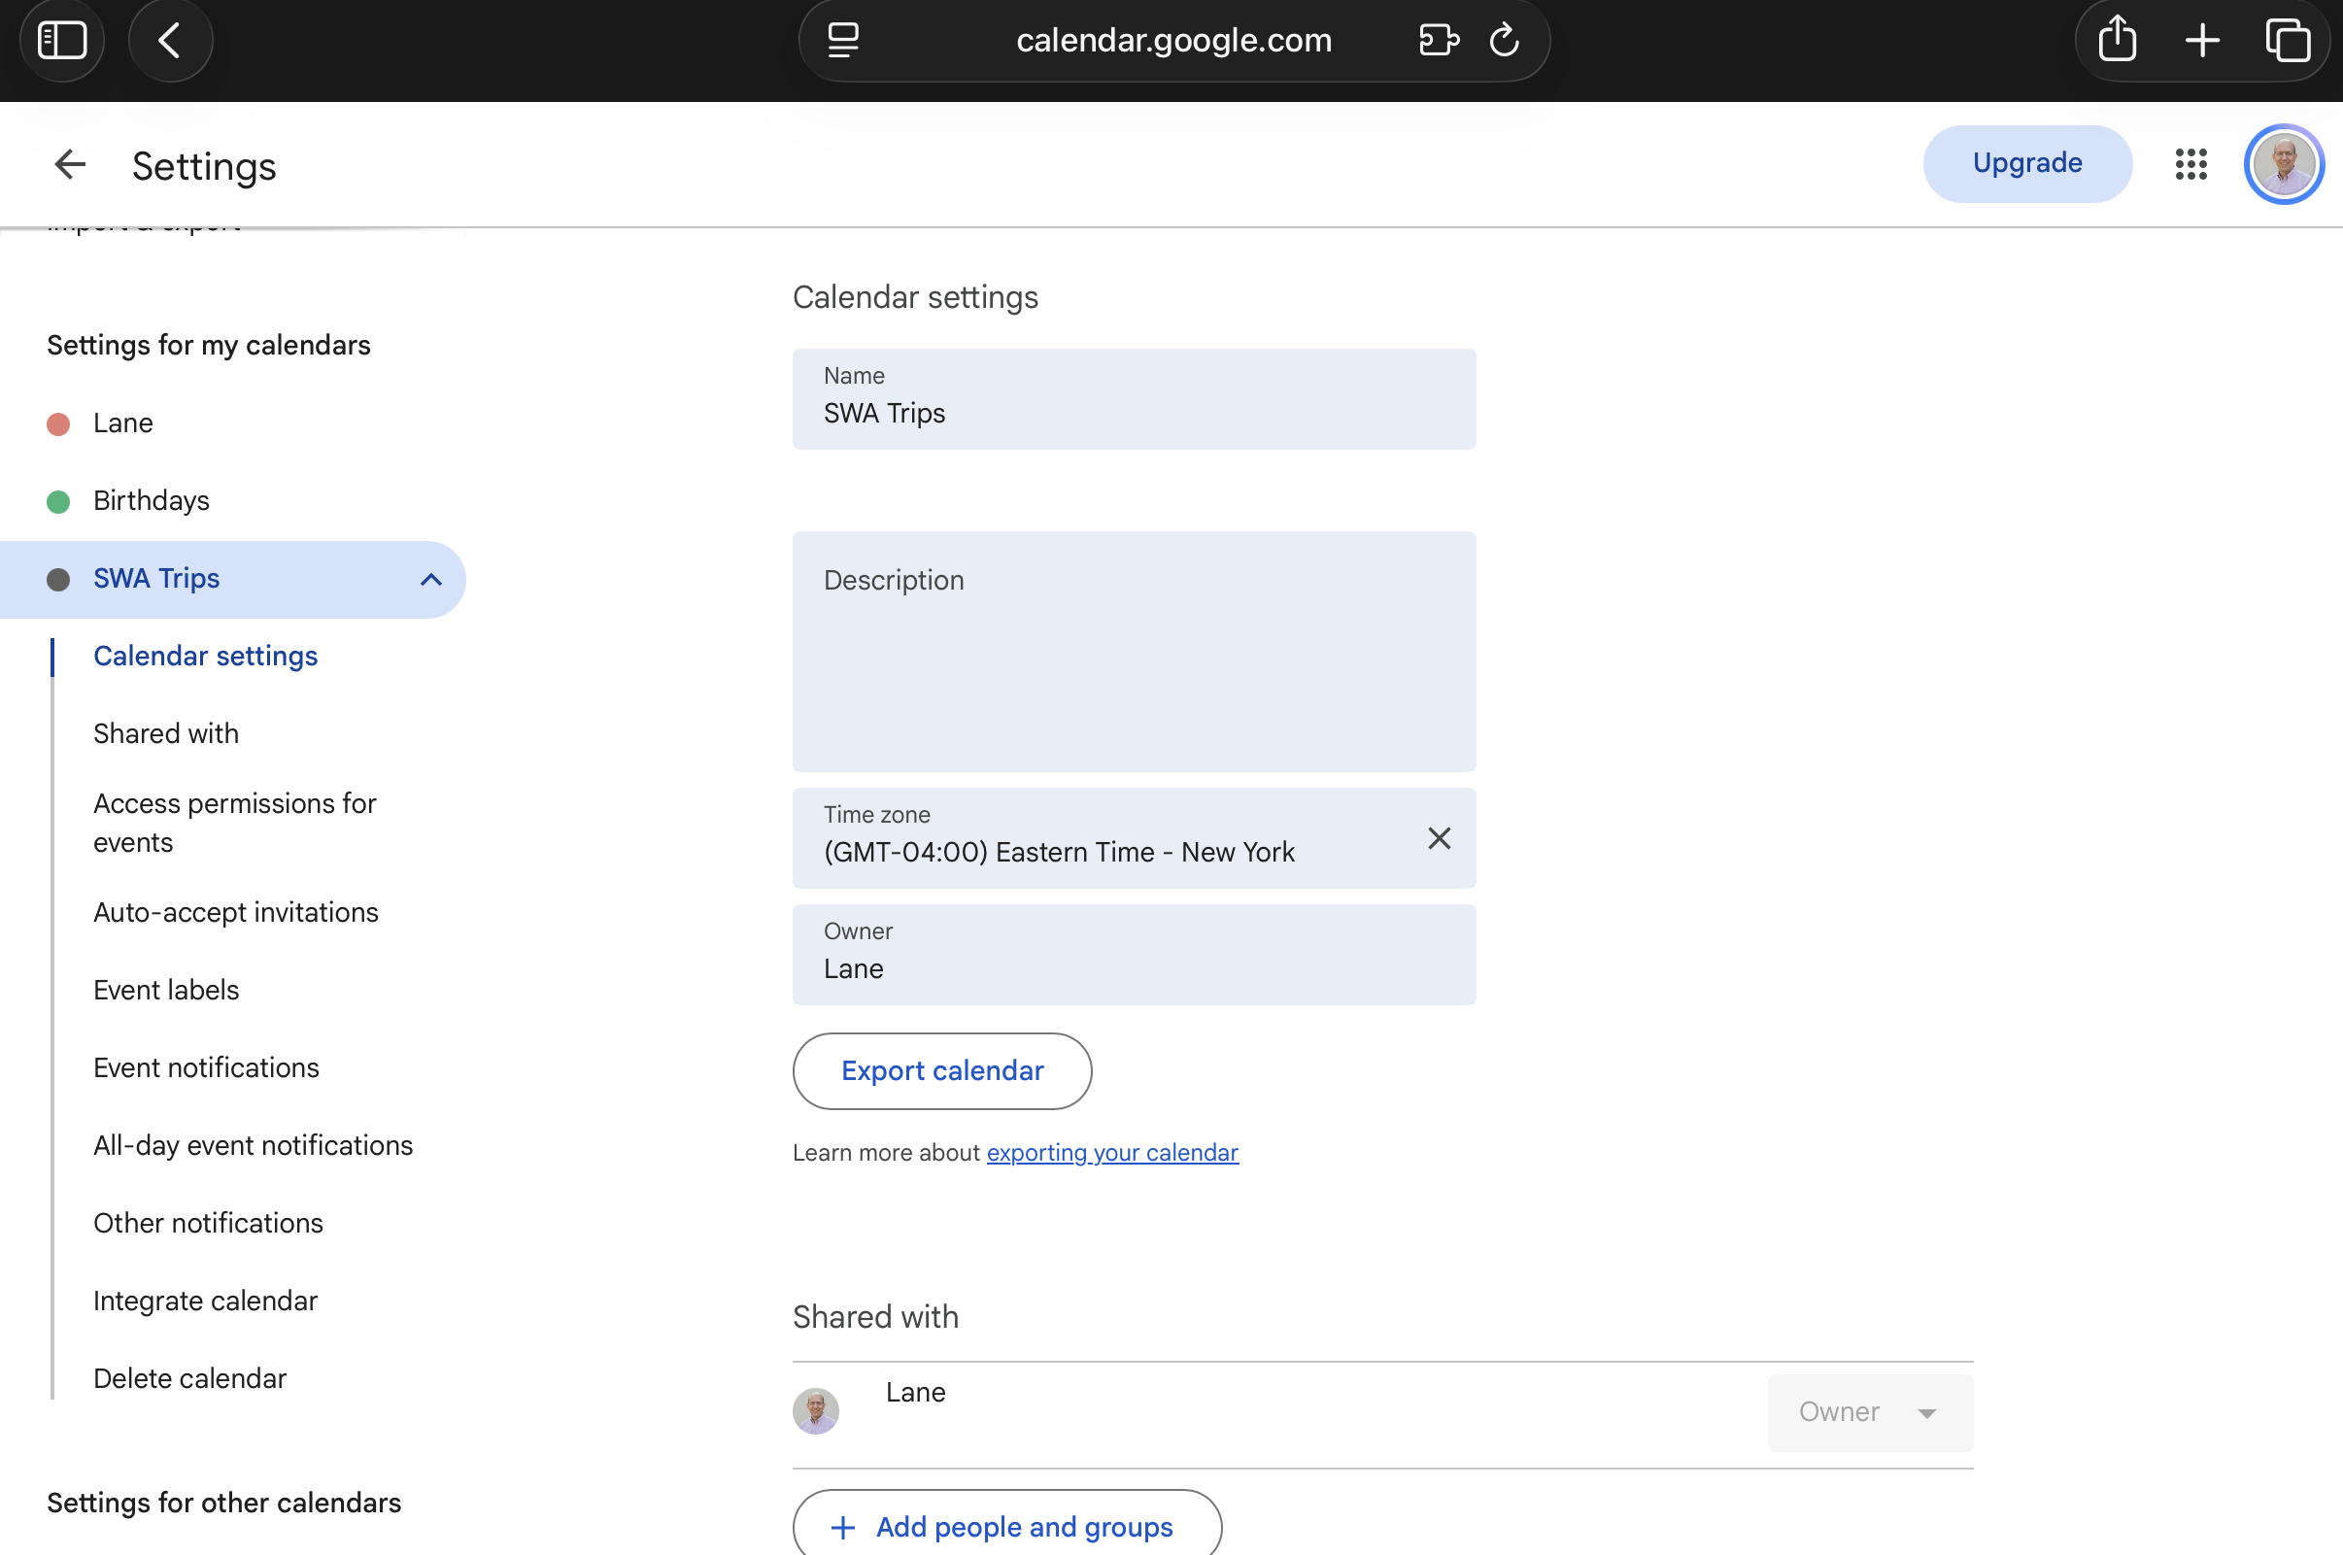Viewport: 2343px width, 1555px height.
Task: Select the SWA Trips calendar item
Action: coord(232,579)
